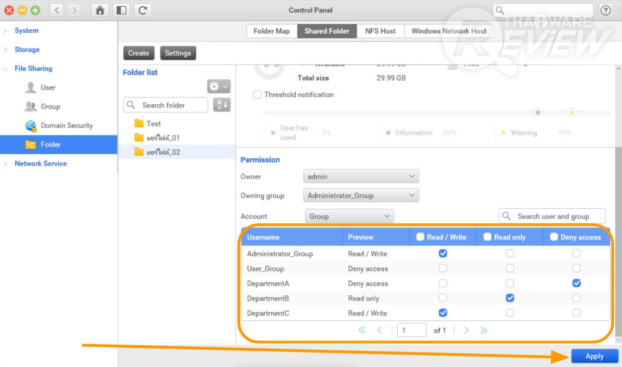This screenshot has height=367, width=622.
Task: Click the refresh icon in the toolbar
Action: tap(143, 10)
